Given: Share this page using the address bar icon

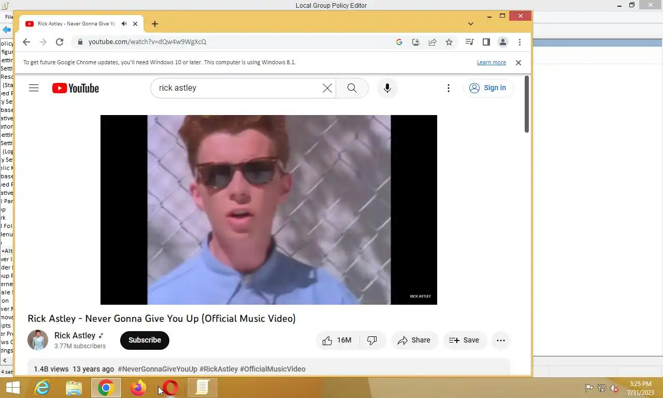Looking at the screenshot, I should coord(432,42).
